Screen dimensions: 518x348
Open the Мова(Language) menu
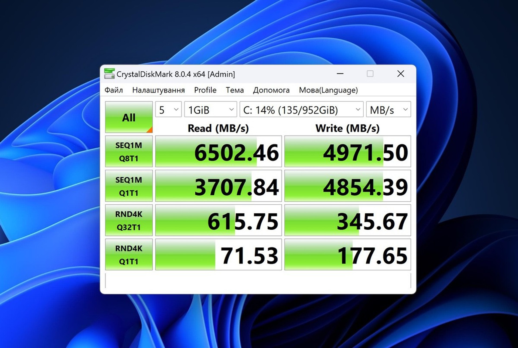point(328,90)
